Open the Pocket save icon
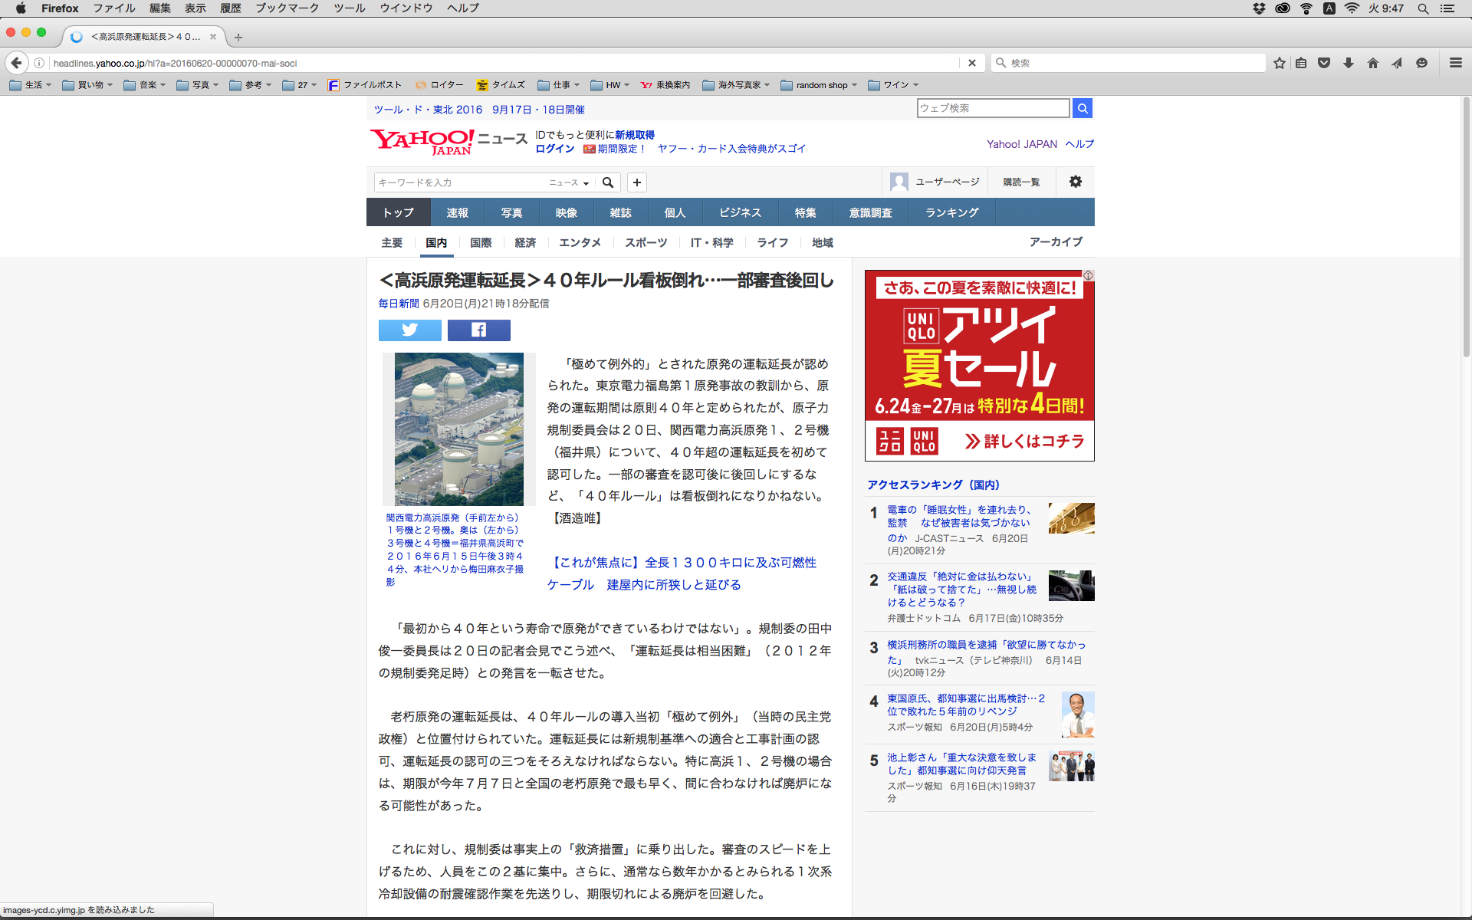 1324,63
